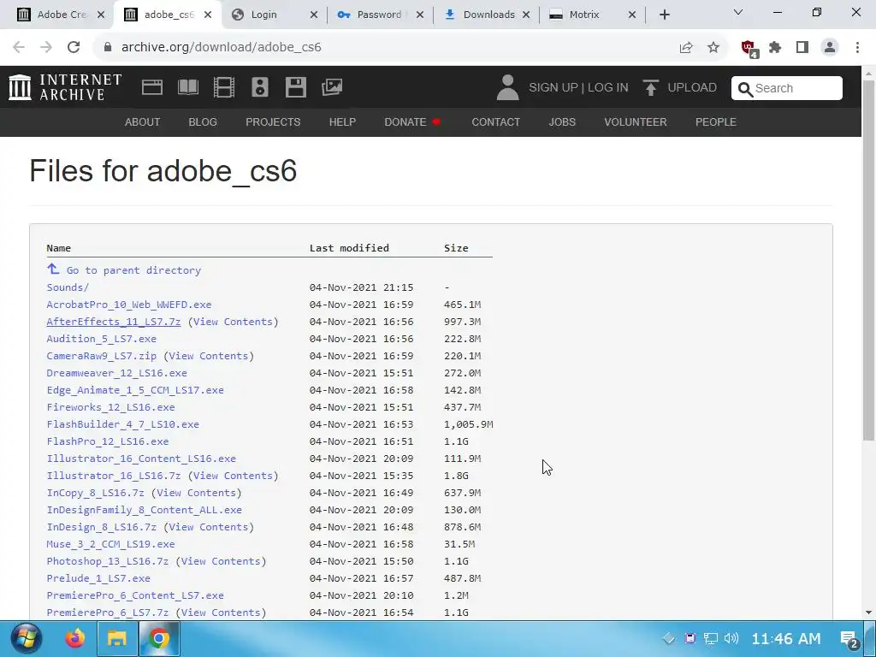Open the uBlock Origin extension icon
Screen dimensions: 876x657
point(749,48)
